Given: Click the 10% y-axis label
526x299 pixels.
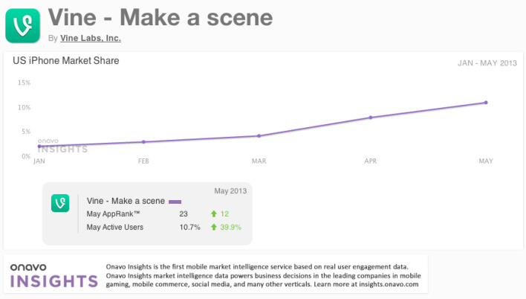Looking at the screenshot, I should coord(25,108).
